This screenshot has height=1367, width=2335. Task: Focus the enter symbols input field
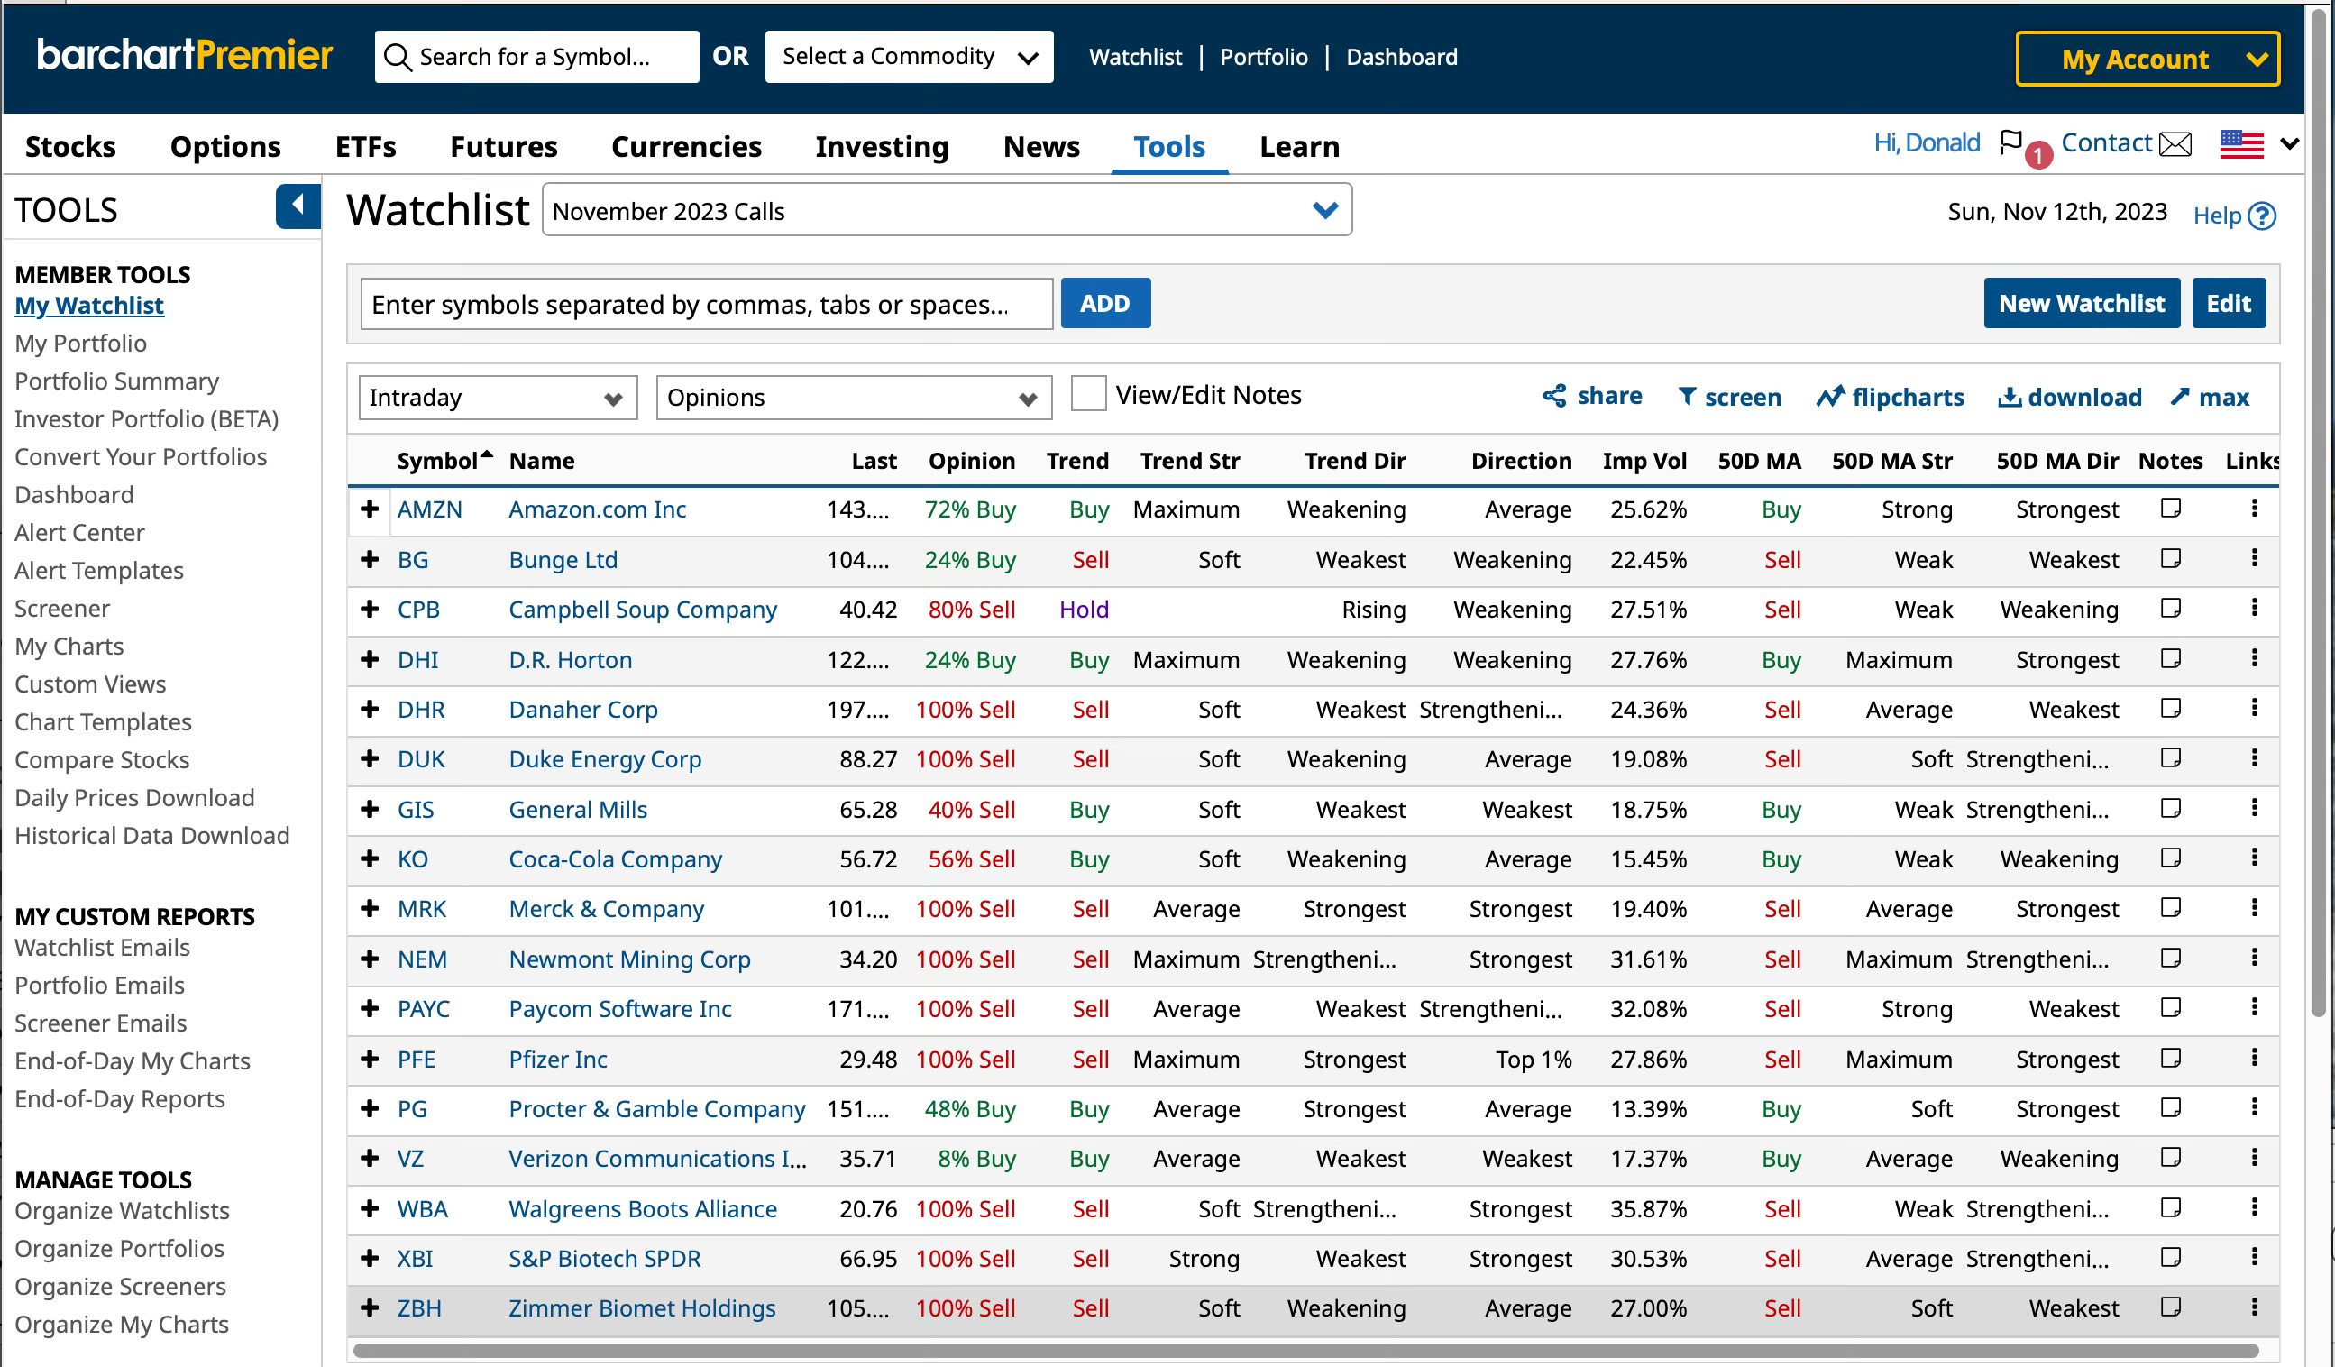click(706, 304)
